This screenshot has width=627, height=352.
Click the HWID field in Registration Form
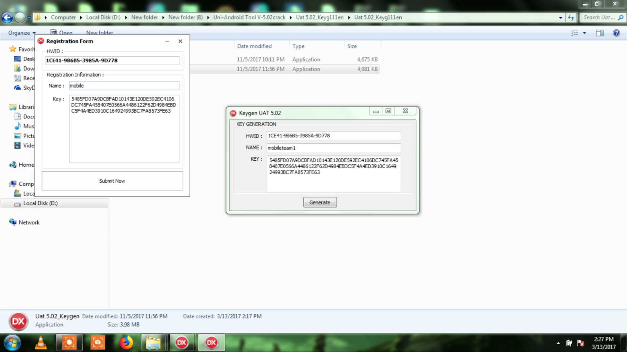112,61
